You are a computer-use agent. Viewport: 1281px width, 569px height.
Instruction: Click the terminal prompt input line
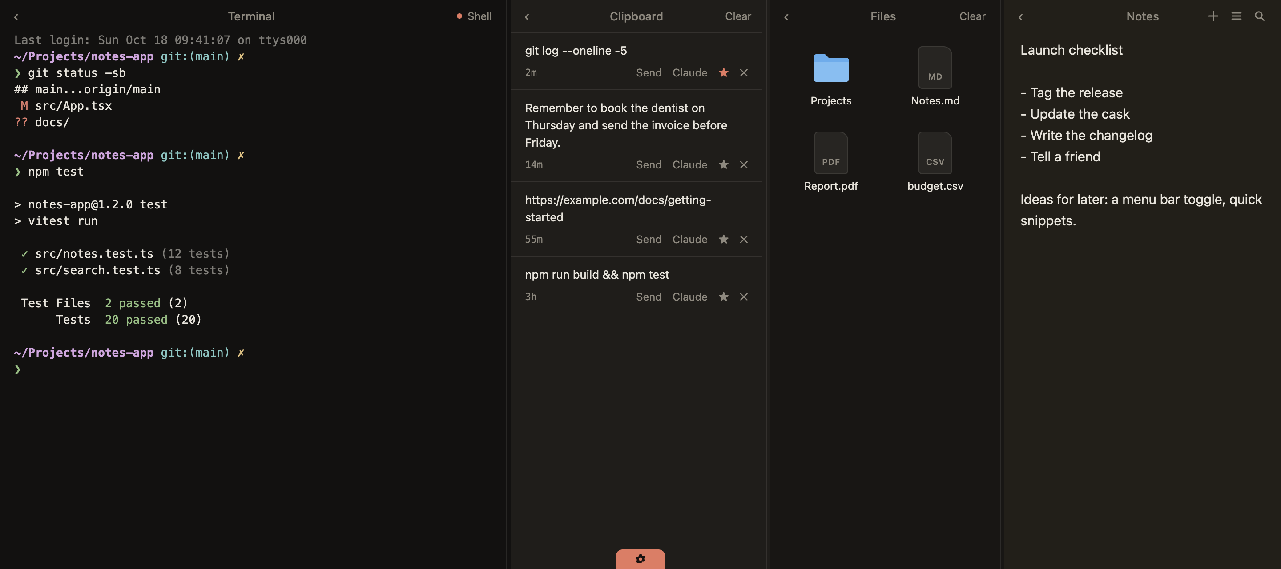(x=253, y=369)
